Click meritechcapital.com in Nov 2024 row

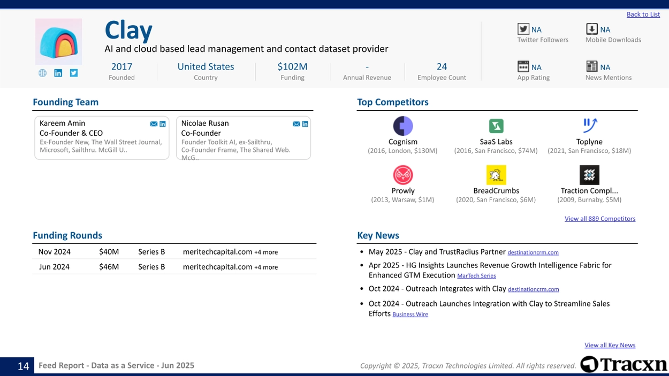[x=217, y=252]
